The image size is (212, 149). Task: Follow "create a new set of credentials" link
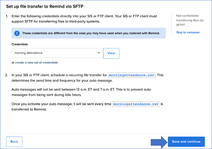click(x=37, y=62)
